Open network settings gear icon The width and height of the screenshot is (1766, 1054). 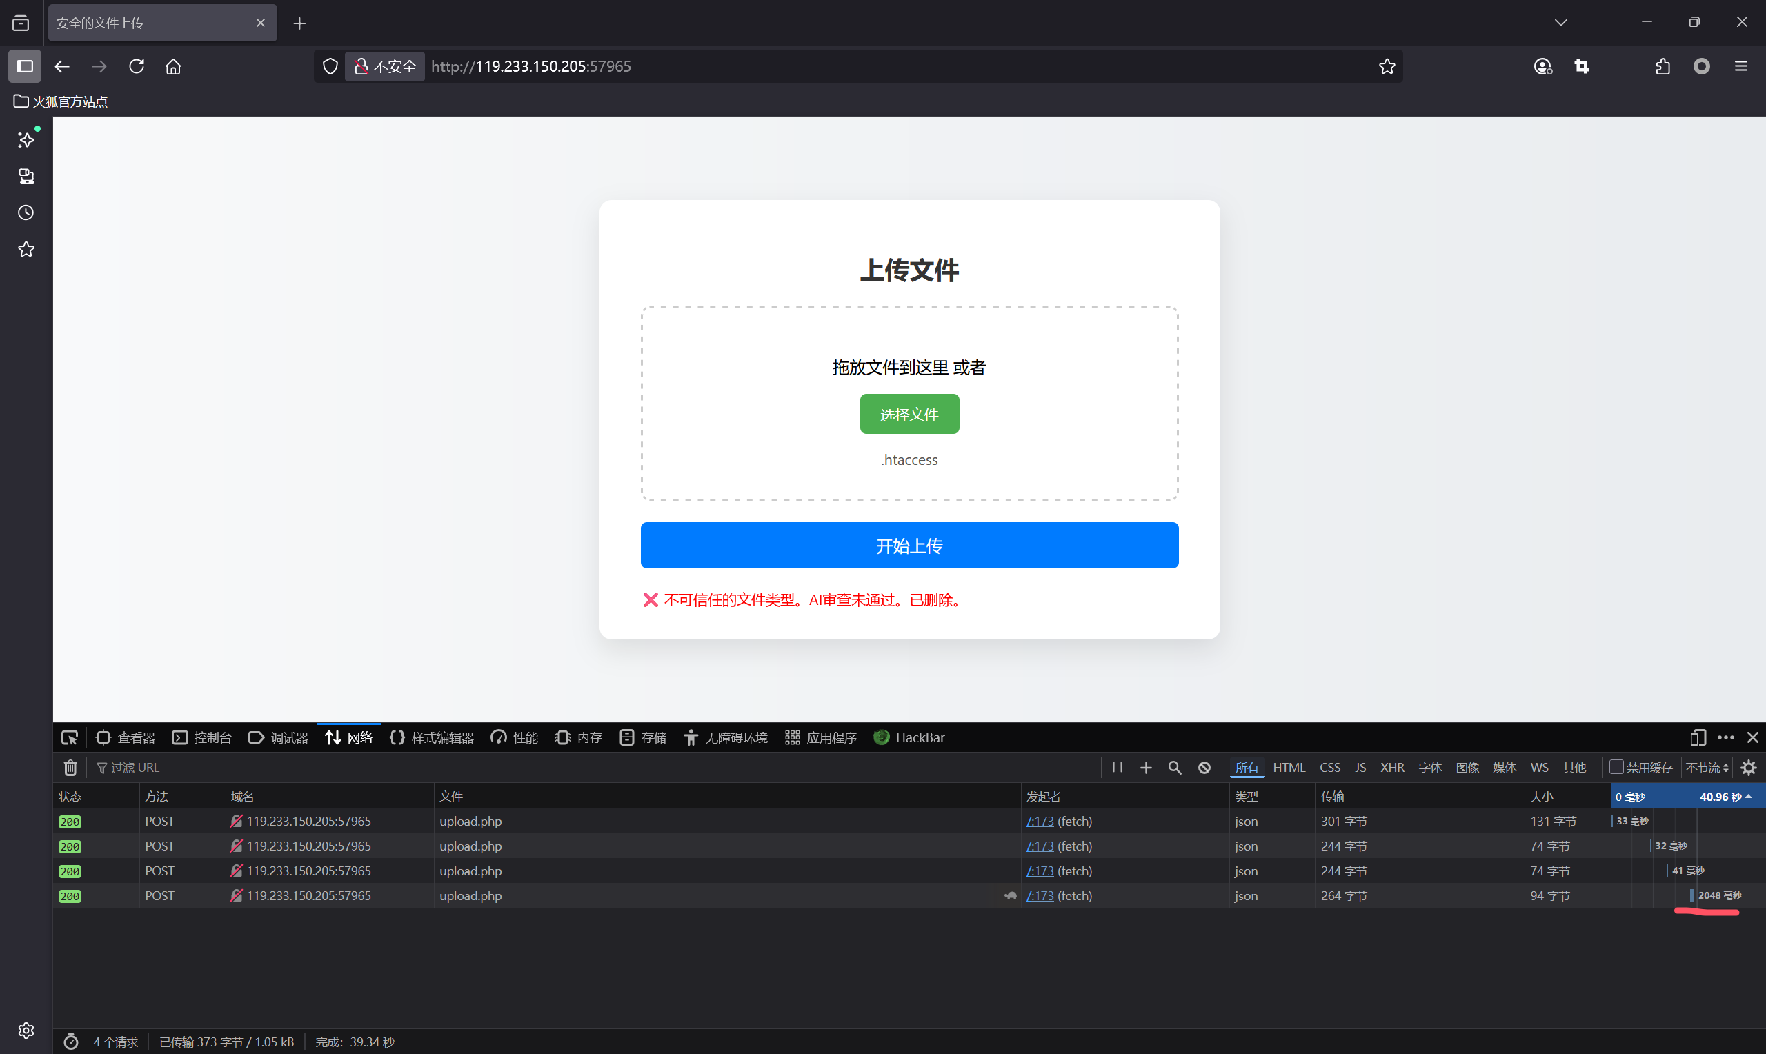(x=1748, y=767)
